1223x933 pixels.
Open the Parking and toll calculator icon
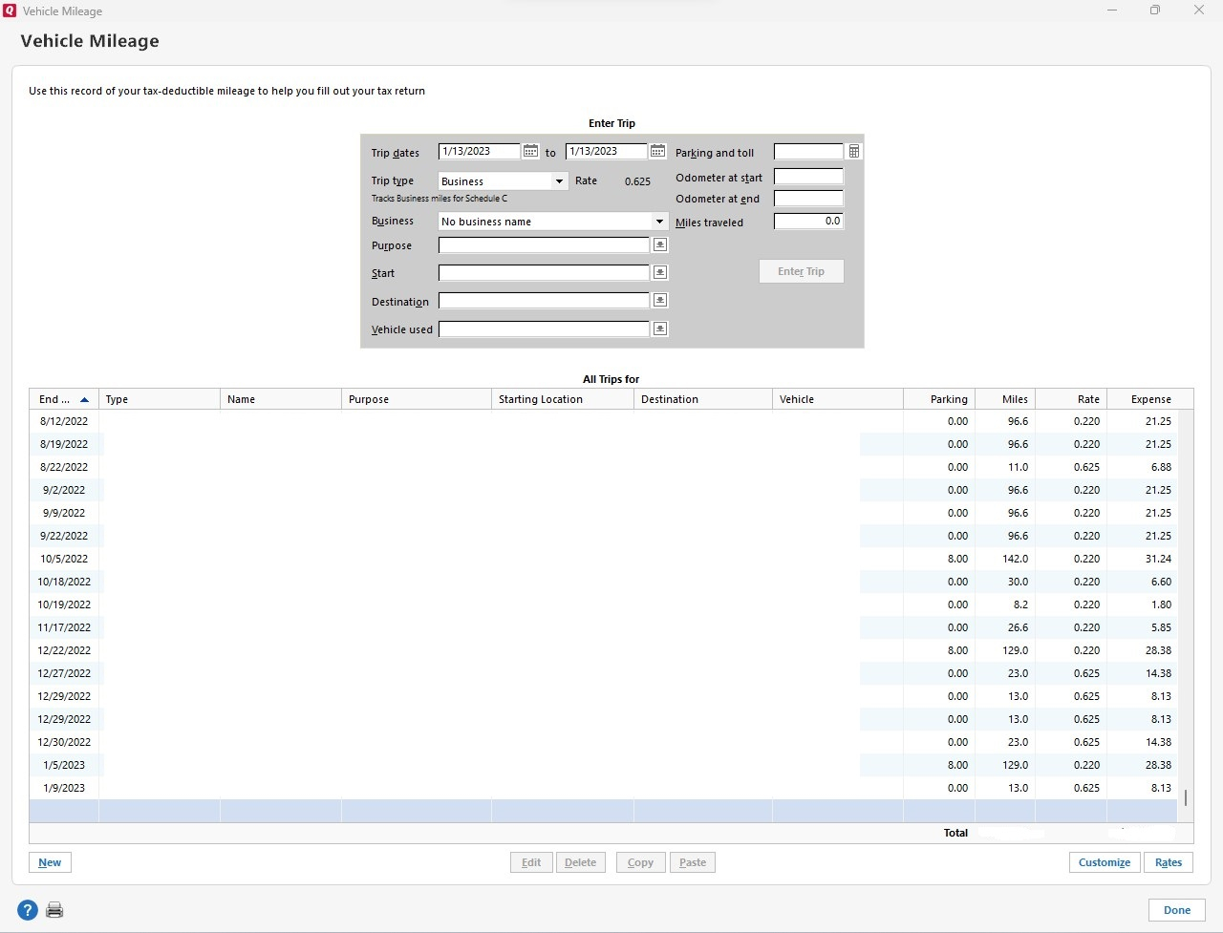point(852,150)
